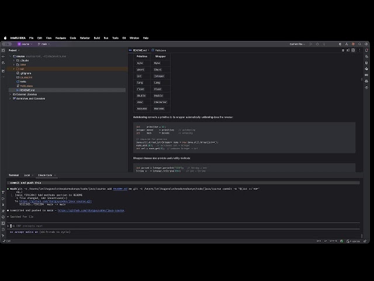Image resolution: width=374 pixels, height=281 pixels.
Task: Open the java-course link after 'pushed to main'
Action: 91,211
